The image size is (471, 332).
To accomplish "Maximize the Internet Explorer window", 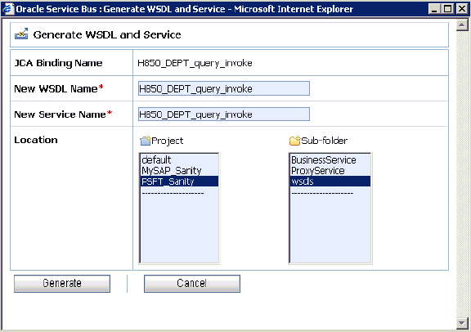I will pos(447,9).
